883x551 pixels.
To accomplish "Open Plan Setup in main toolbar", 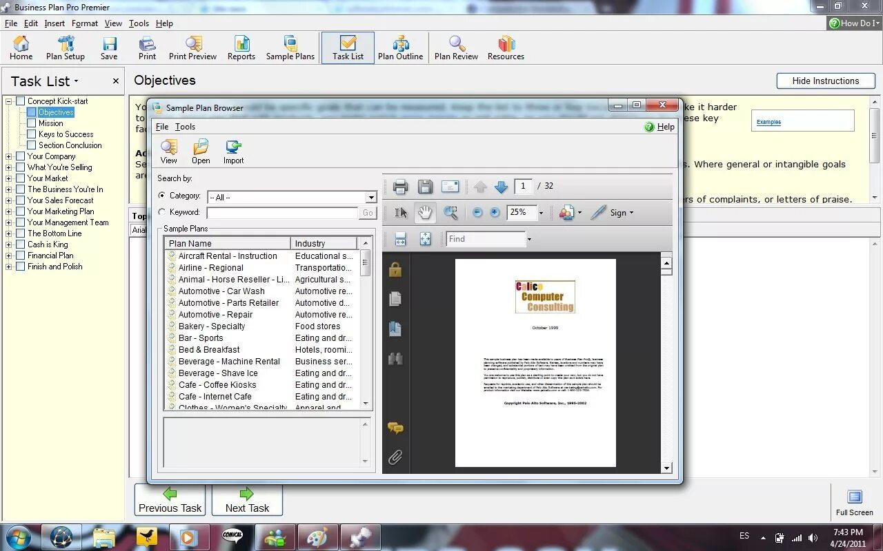I will [66, 48].
